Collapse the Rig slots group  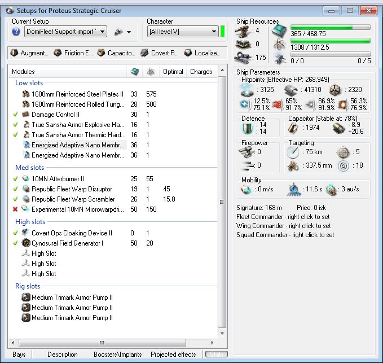[x=28, y=286]
